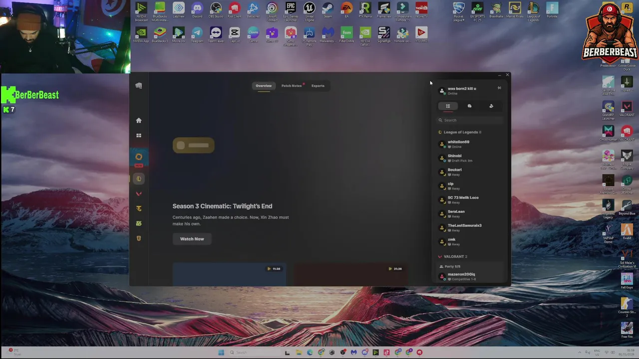Screen dimensions: 639x359
Task: Open the Patch Notes tab
Action: coord(292,86)
